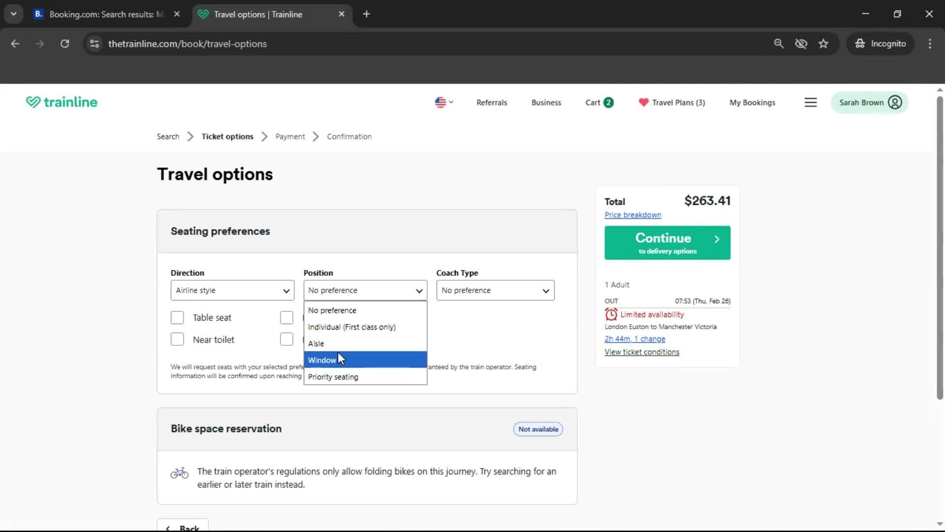Screen dimensions: 945x532
Task: Open find-in-page with the magnifier icon
Action: (x=779, y=43)
